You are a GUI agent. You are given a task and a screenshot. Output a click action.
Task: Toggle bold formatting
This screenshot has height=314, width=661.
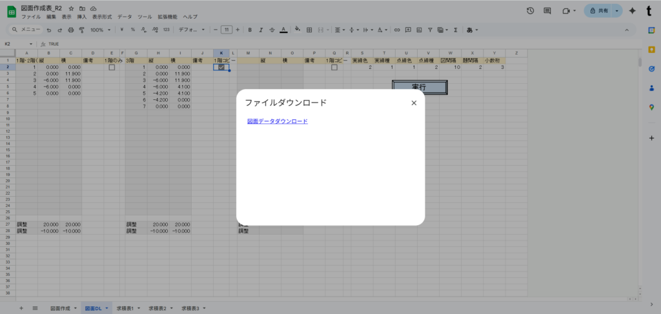pyautogui.click(x=250, y=30)
